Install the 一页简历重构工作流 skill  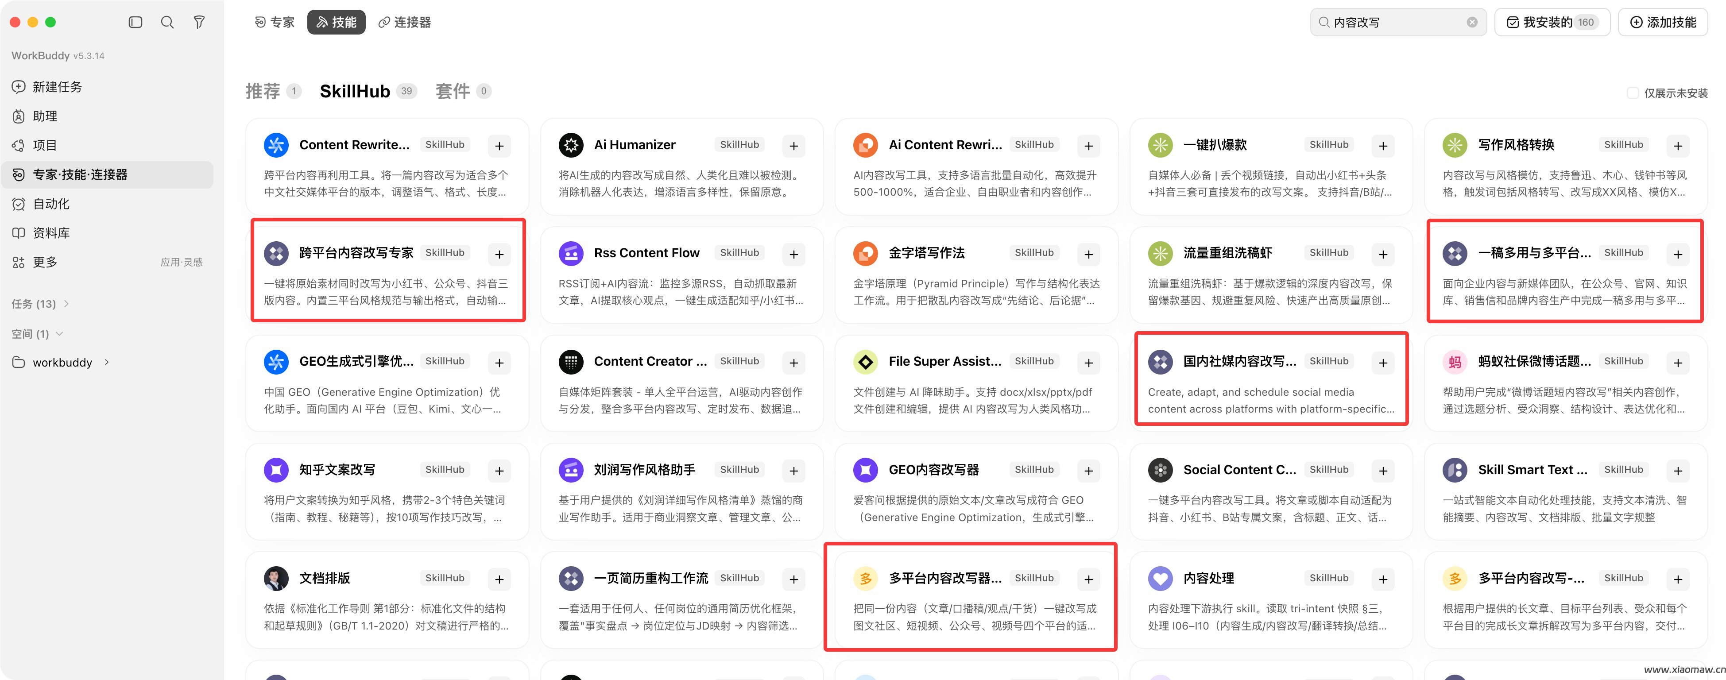coord(794,579)
